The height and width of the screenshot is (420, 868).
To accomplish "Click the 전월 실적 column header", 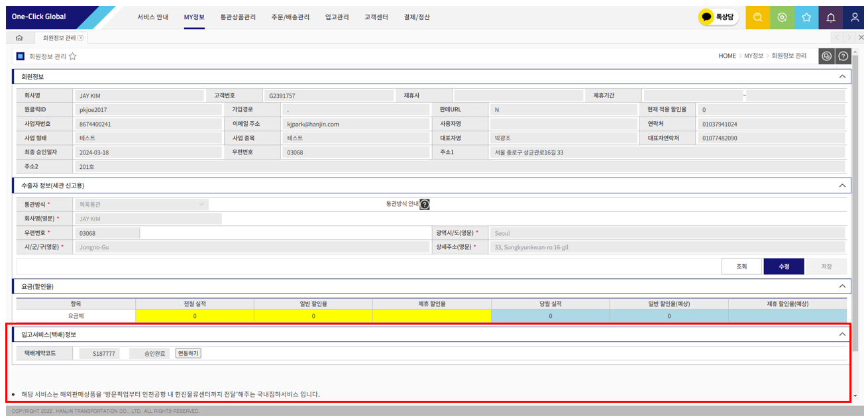I will pos(195,303).
